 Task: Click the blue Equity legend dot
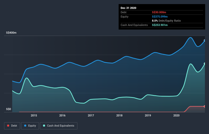coord(25,126)
